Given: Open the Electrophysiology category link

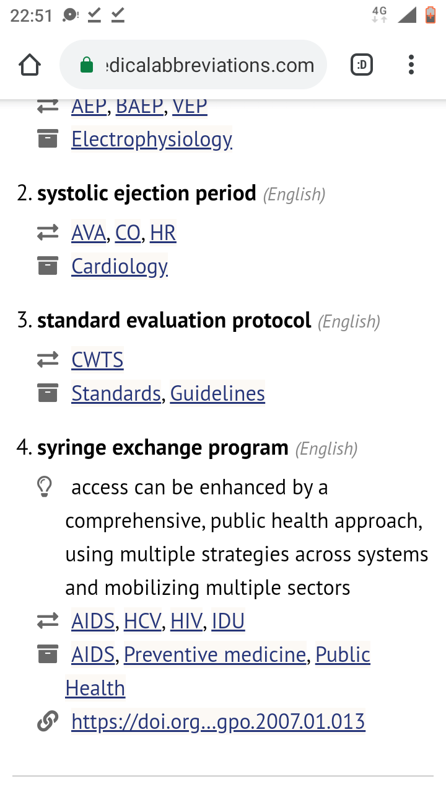Looking at the screenshot, I should 152,140.
